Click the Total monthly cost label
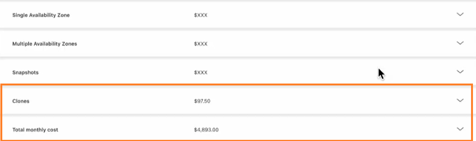The image size is (476, 141). [x=35, y=130]
